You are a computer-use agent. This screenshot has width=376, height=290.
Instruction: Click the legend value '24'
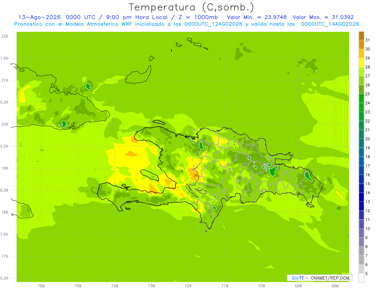(368, 103)
